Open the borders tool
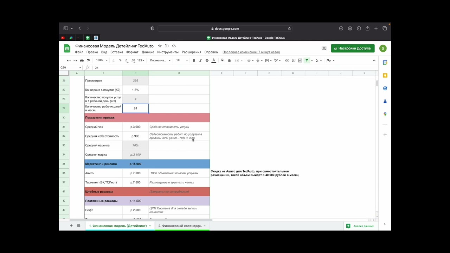Screen dimensions: 450x253 (x=230, y=60)
